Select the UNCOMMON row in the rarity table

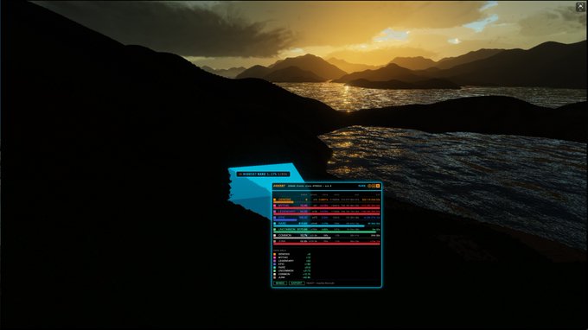tap(327, 230)
